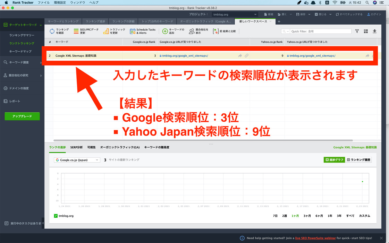Viewport: 389px width, 243px height.
Task: Open live SEO PowerSuite webinar link
Action: click(315, 238)
